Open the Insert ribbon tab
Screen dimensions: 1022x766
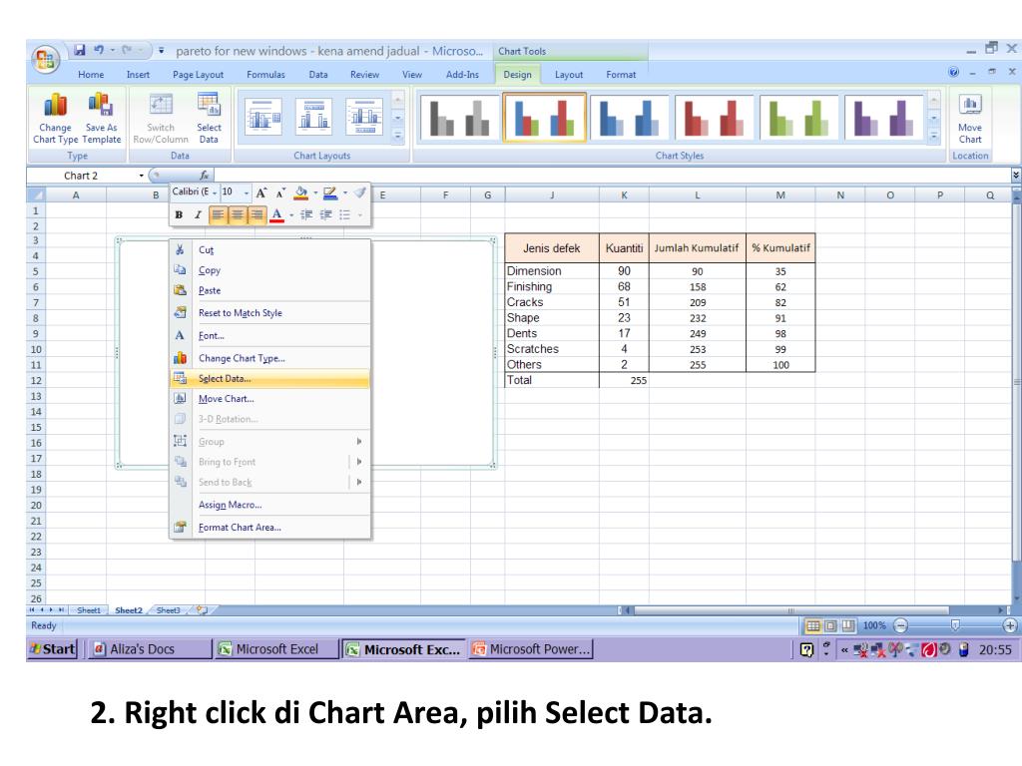(x=138, y=74)
